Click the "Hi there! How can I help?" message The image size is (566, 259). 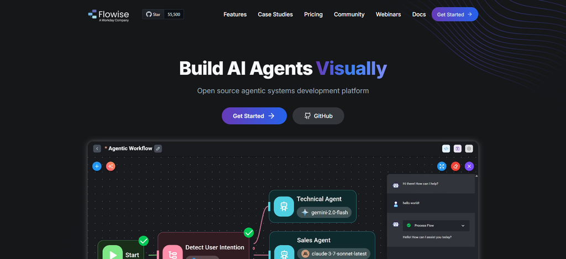click(421, 184)
